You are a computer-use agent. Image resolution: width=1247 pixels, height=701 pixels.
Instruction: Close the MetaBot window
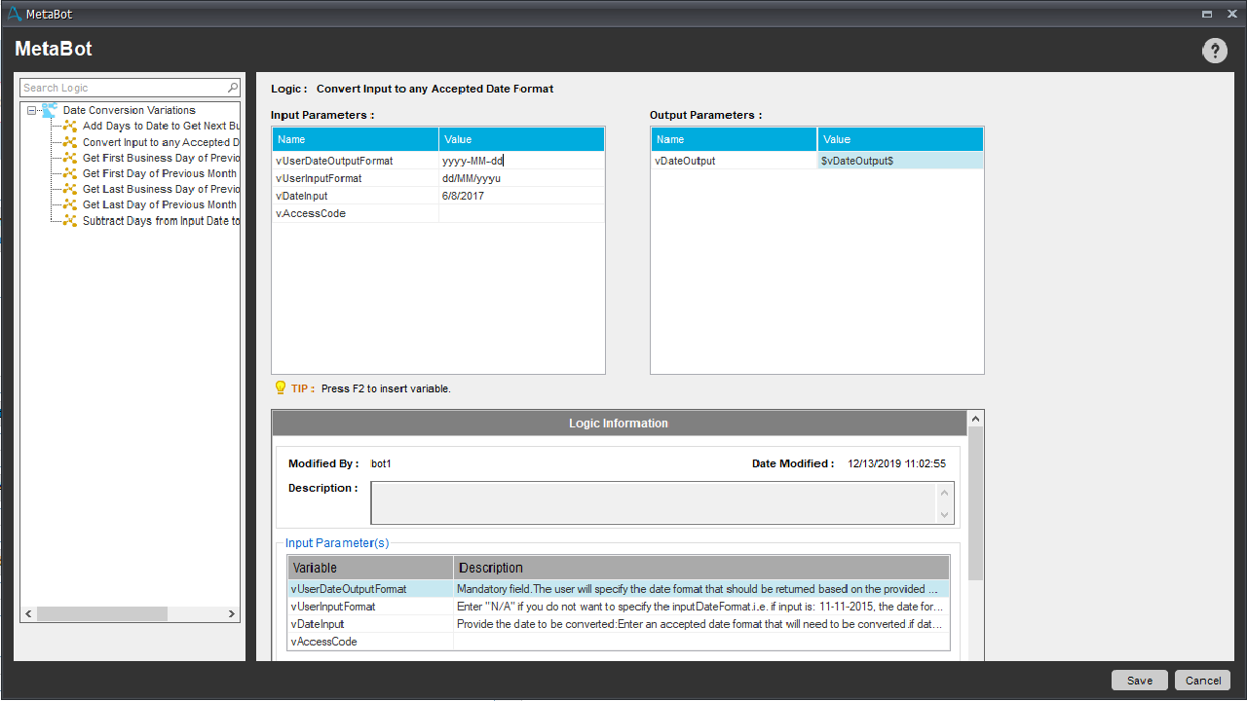[x=1231, y=14]
